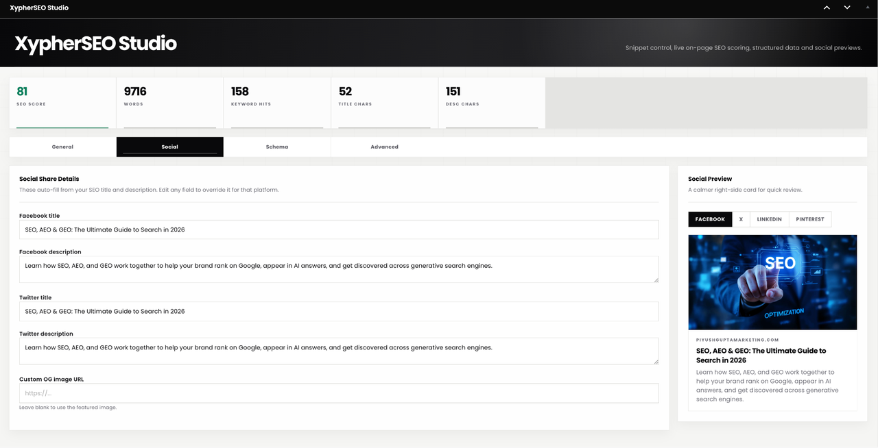Switch preview to LinkedIn
Viewport: 878px width, 448px height.
769,219
